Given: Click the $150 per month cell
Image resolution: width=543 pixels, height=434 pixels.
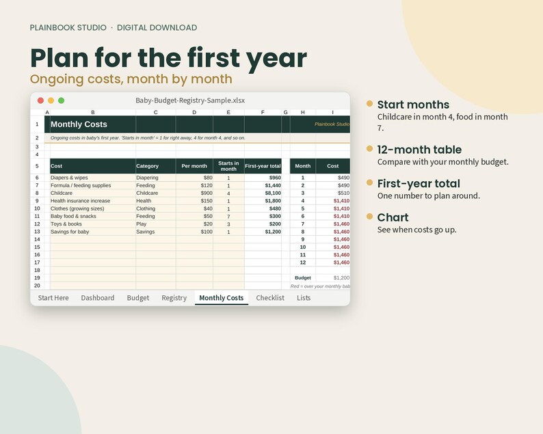Looking at the screenshot, I should pos(194,201).
